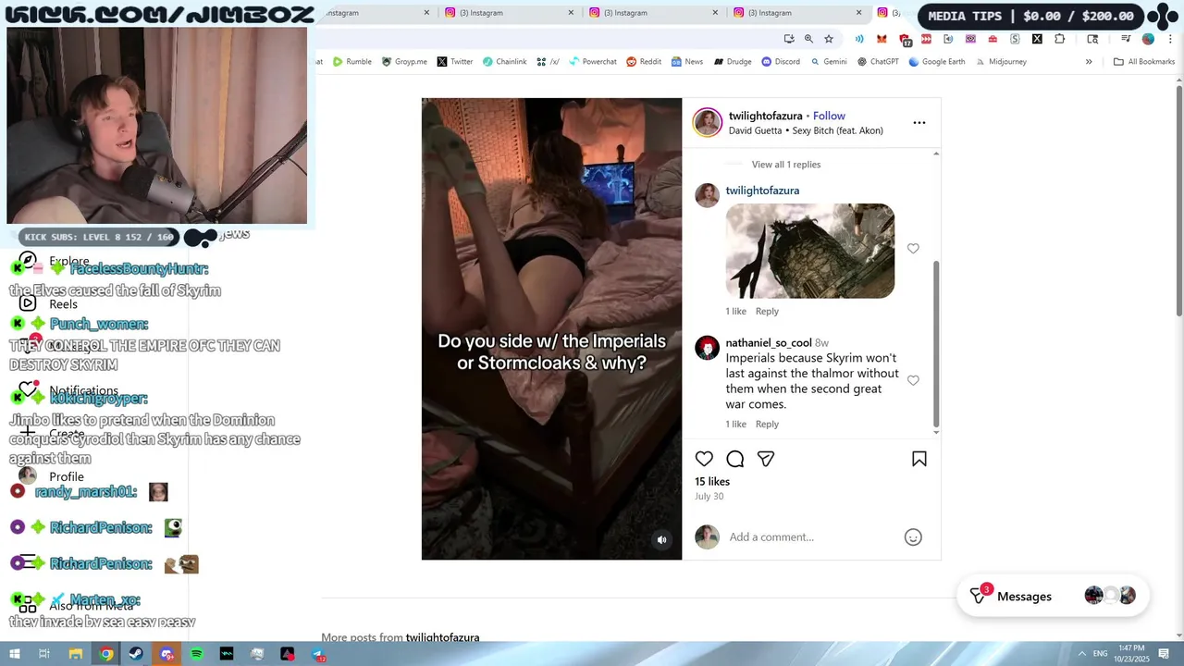The width and height of the screenshot is (1184, 666).
Task: Open the Notifications heart in sidebar
Action: (x=28, y=390)
